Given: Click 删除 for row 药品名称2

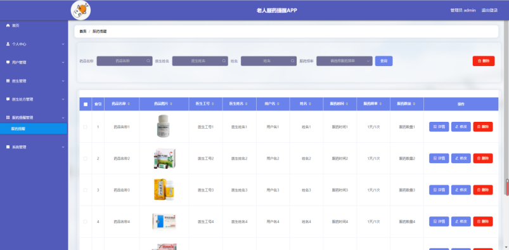Looking at the screenshot, I should [x=483, y=159].
